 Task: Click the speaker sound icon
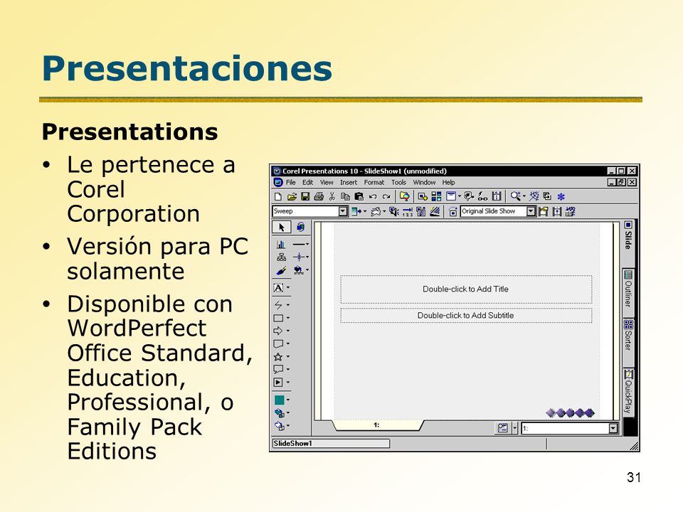393,211
